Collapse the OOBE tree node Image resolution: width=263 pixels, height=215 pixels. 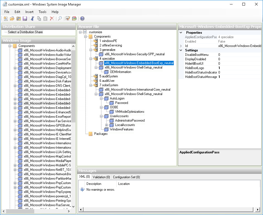point(101,107)
